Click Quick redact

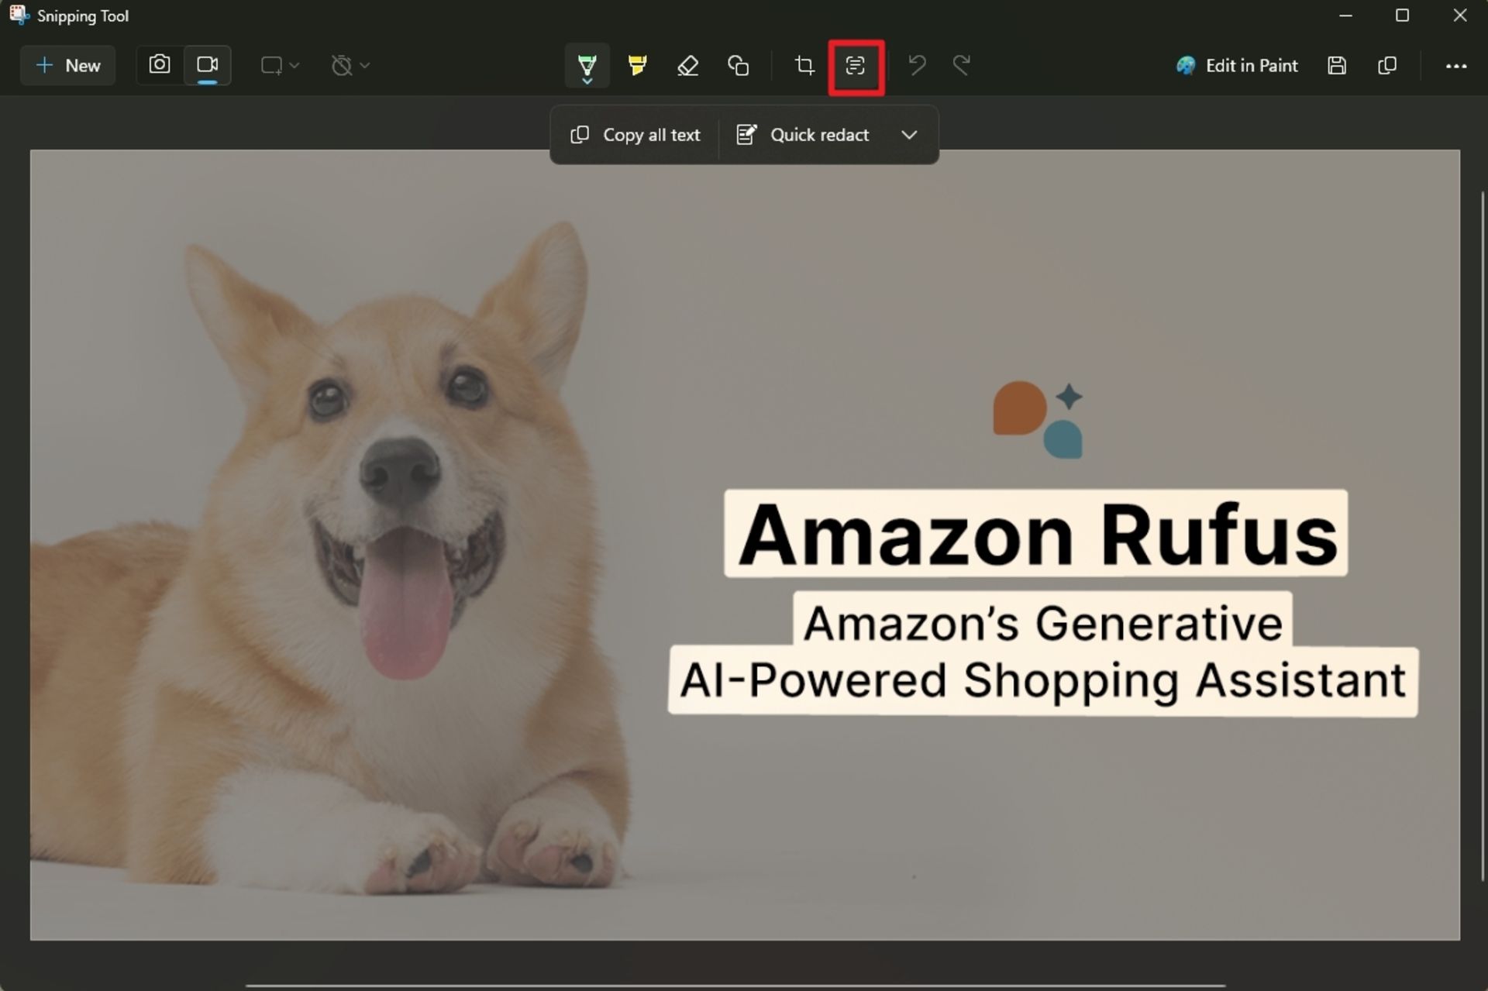[803, 135]
